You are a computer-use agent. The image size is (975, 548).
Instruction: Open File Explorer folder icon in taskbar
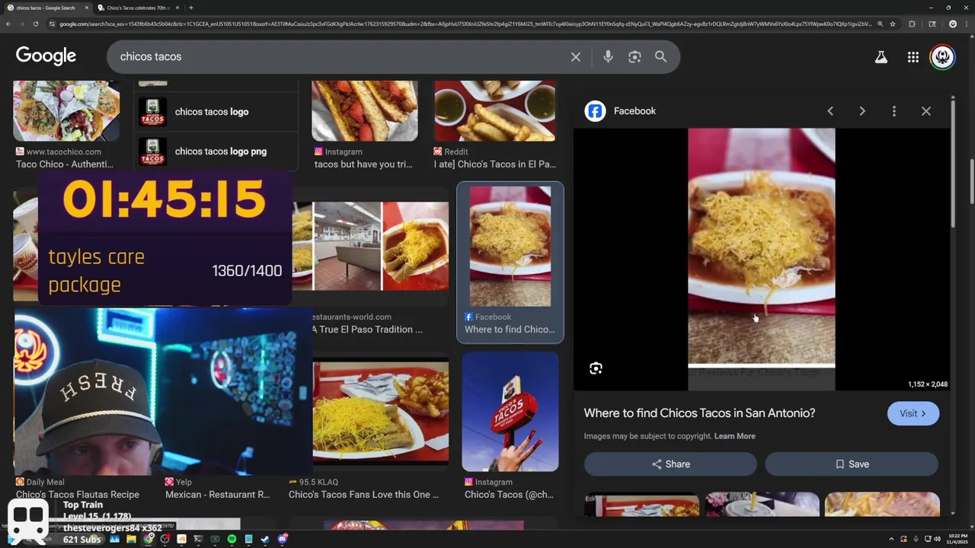pos(131,540)
